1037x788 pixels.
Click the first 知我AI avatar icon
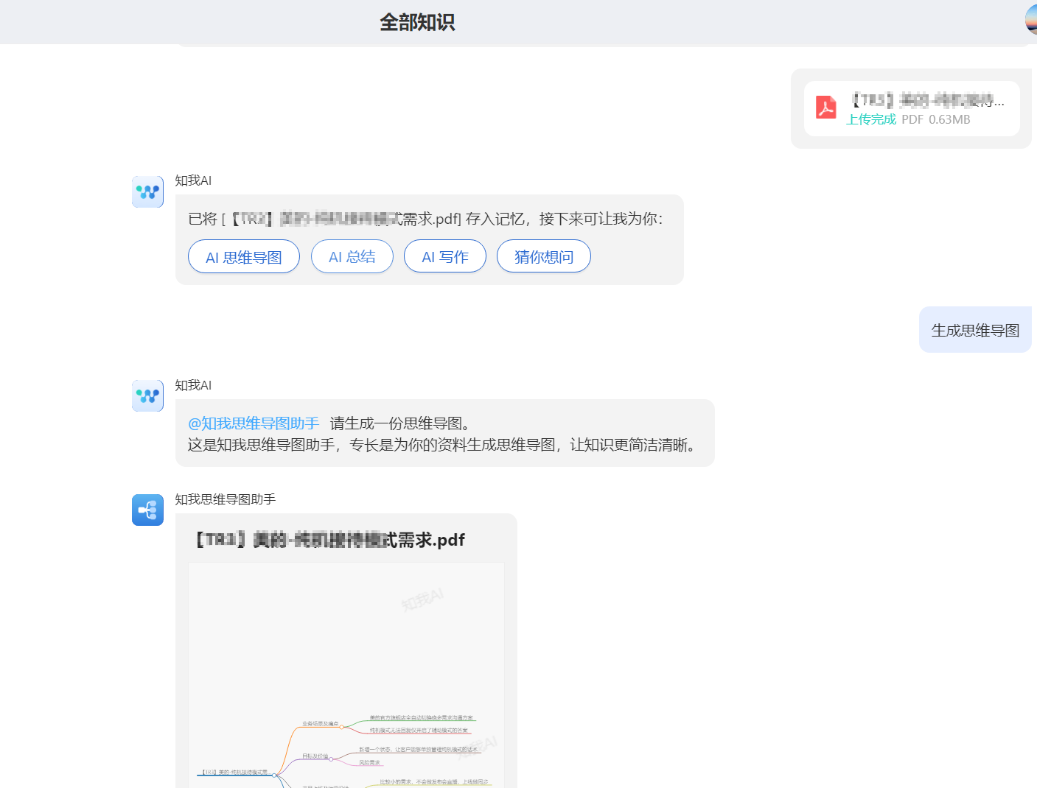[147, 191]
